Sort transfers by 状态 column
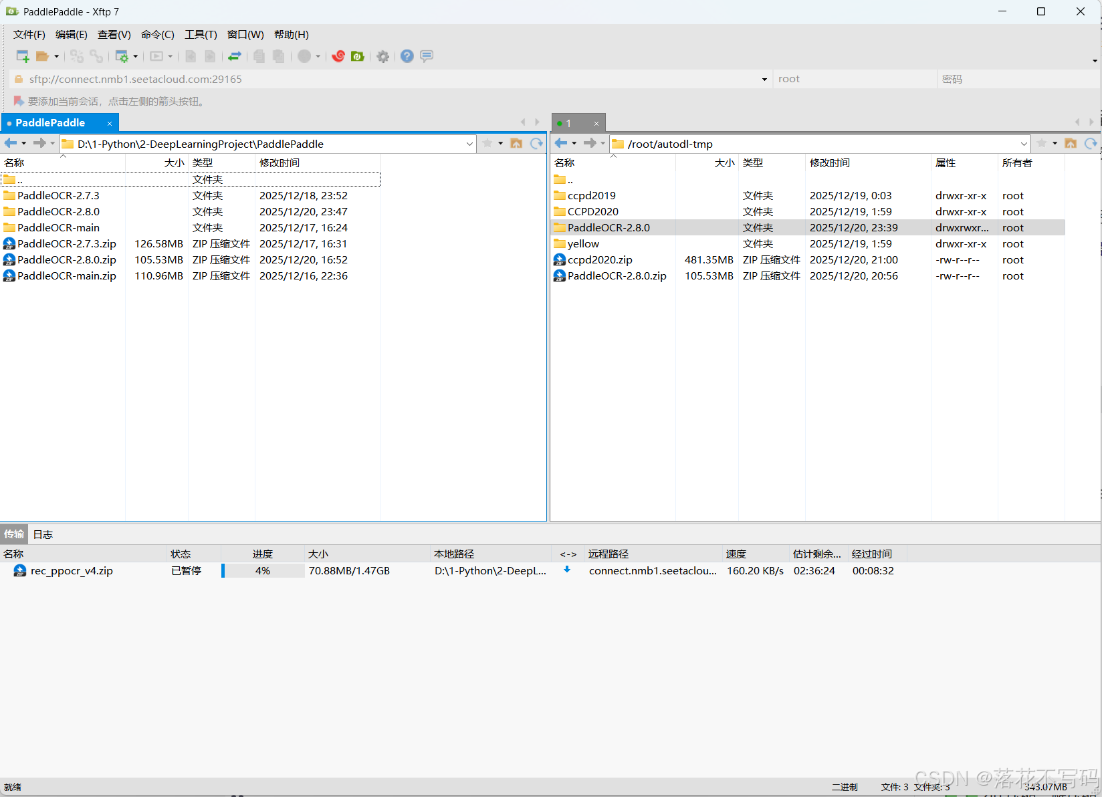The height and width of the screenshot is (797, 1102). 194,554
